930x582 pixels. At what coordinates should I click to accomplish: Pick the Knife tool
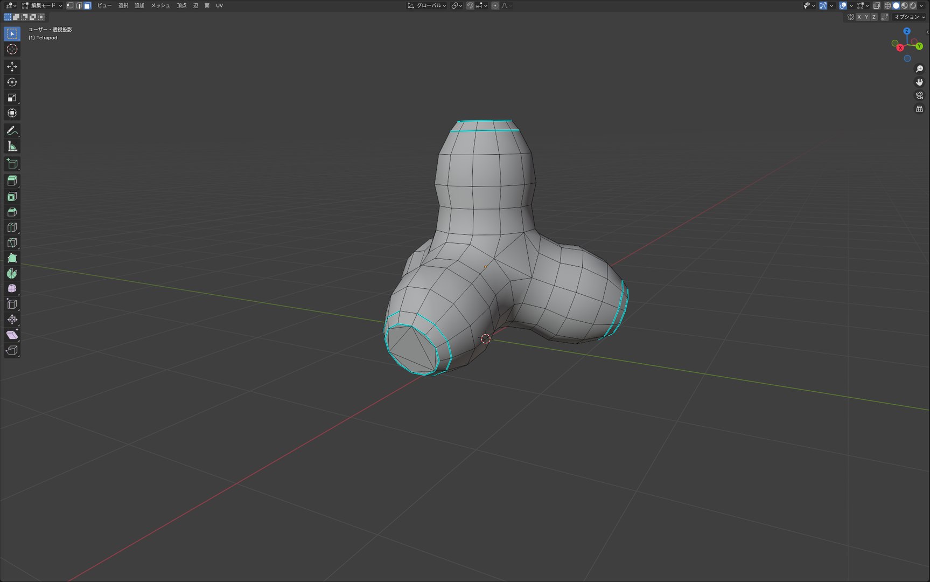[12, 243]
